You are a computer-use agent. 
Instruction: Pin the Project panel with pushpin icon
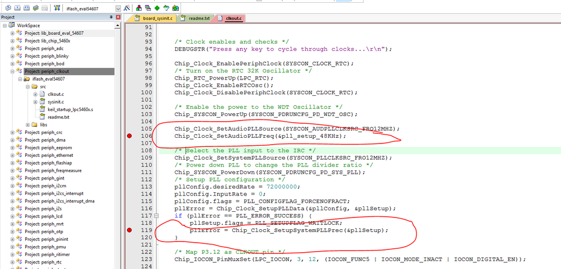tap(111, 17)
